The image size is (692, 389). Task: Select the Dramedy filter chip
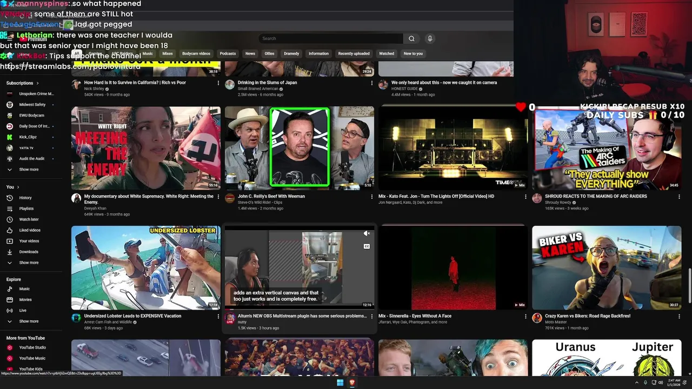[291, 53]
